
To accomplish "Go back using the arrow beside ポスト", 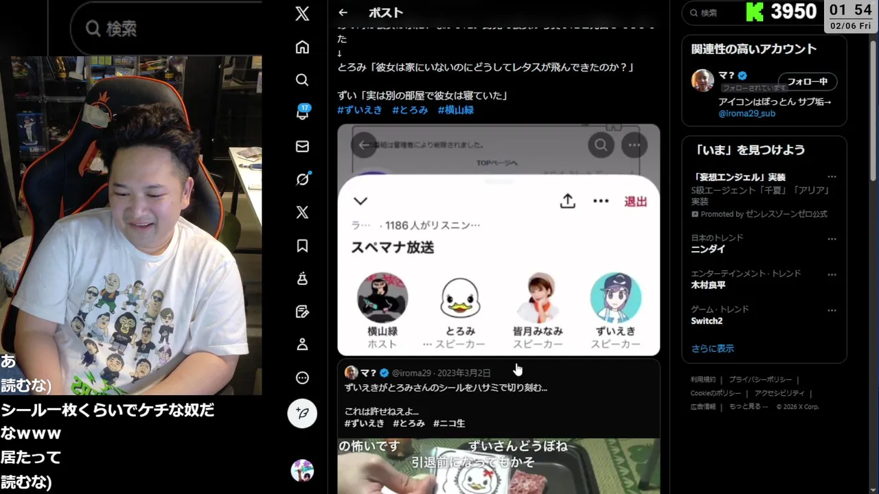I will pos(343,12).
